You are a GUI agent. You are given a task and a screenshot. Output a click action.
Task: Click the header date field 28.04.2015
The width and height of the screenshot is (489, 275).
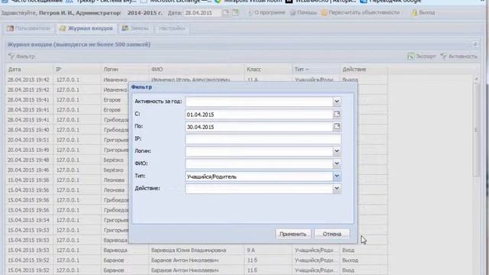click(x=202, y=13)
